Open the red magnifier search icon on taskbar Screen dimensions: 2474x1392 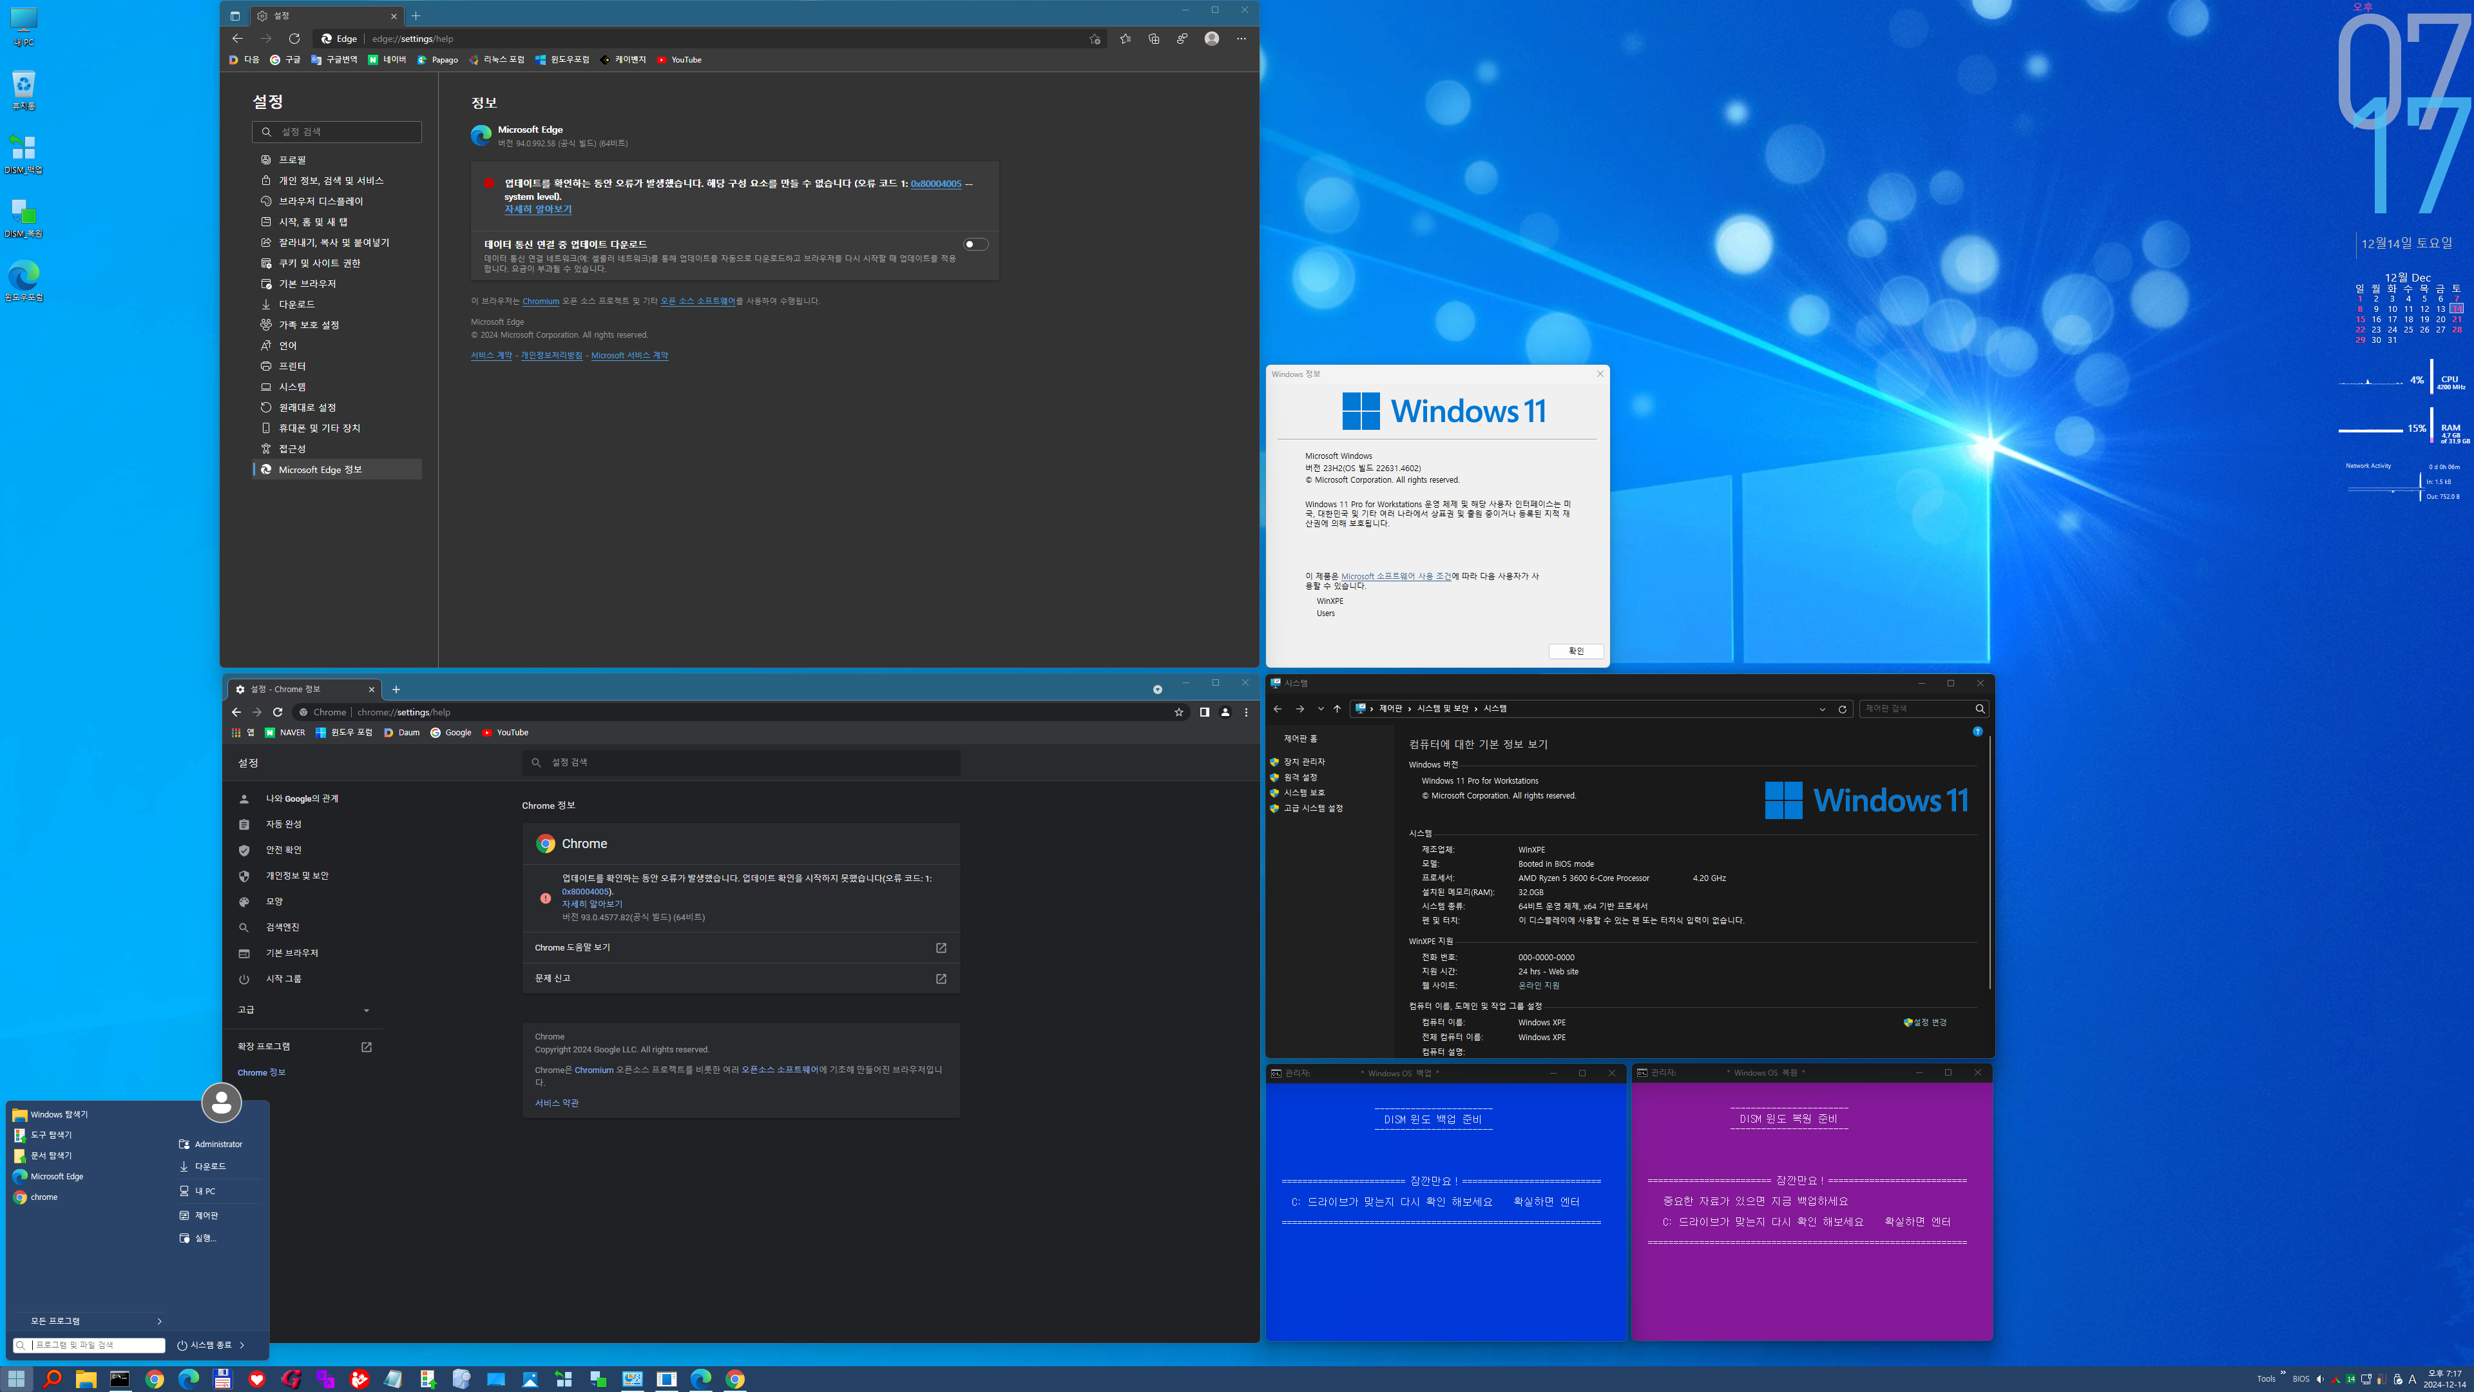[52, 1378]
